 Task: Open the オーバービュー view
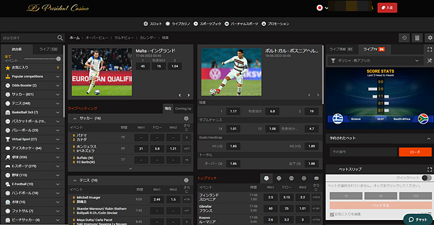pos(97,38)
